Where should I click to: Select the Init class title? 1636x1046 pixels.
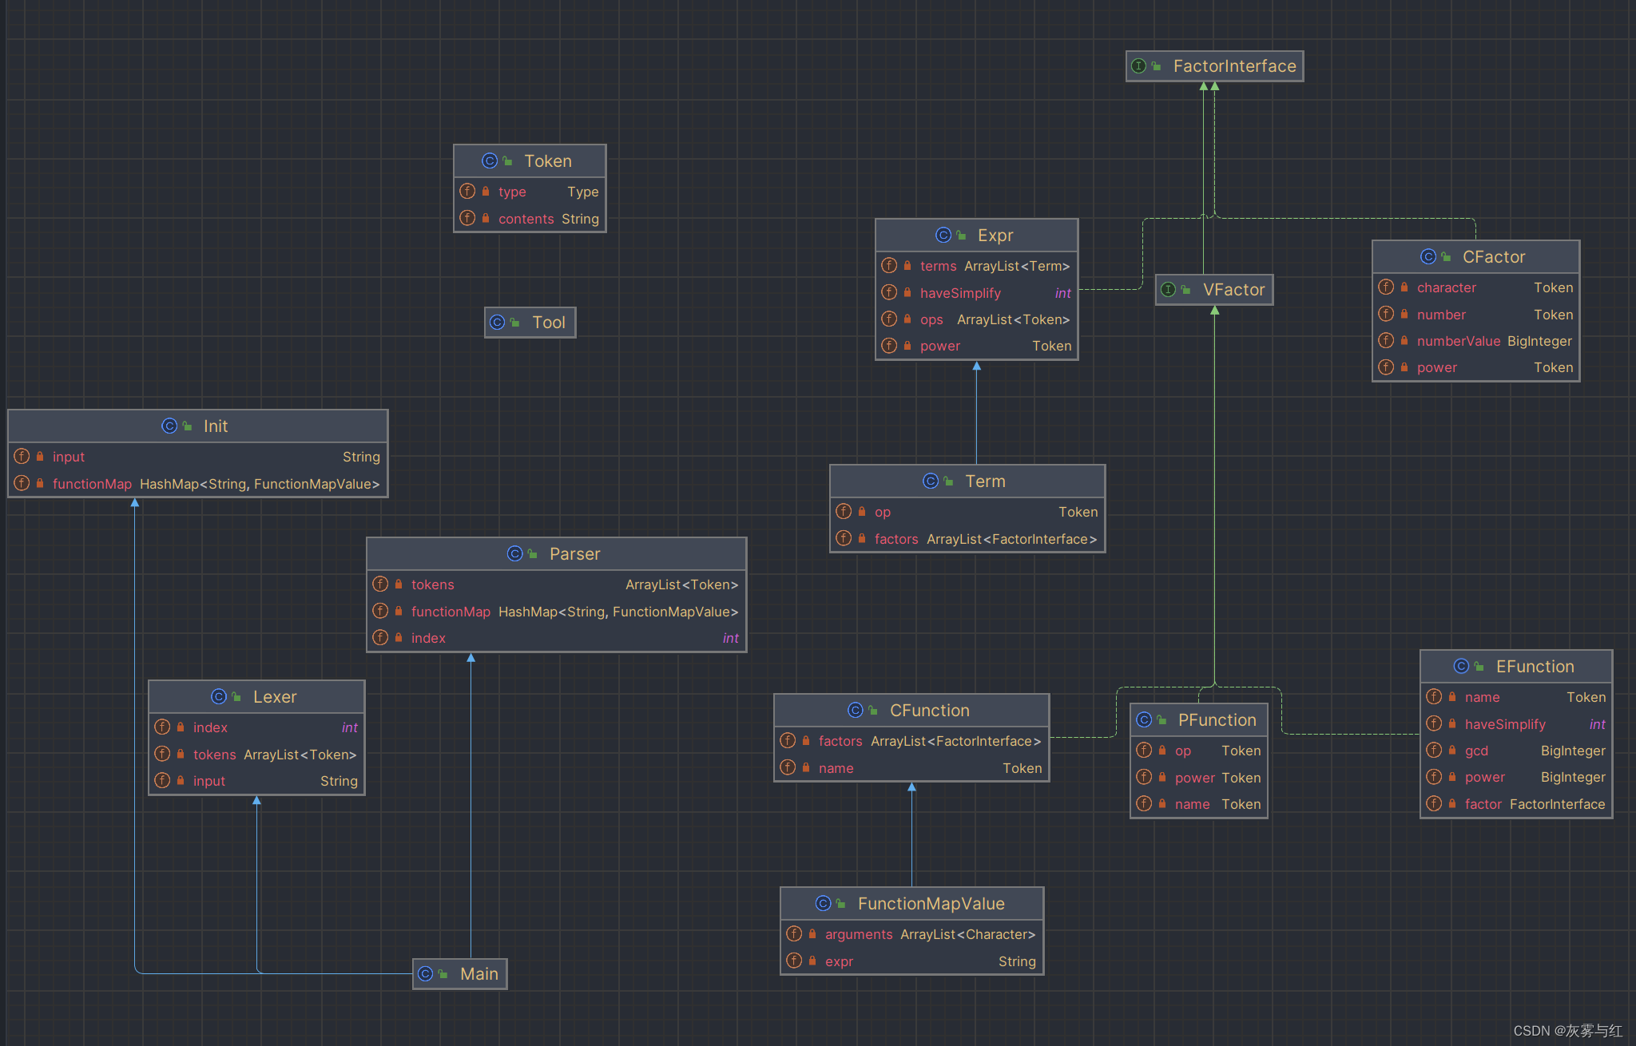click(216, 426)
